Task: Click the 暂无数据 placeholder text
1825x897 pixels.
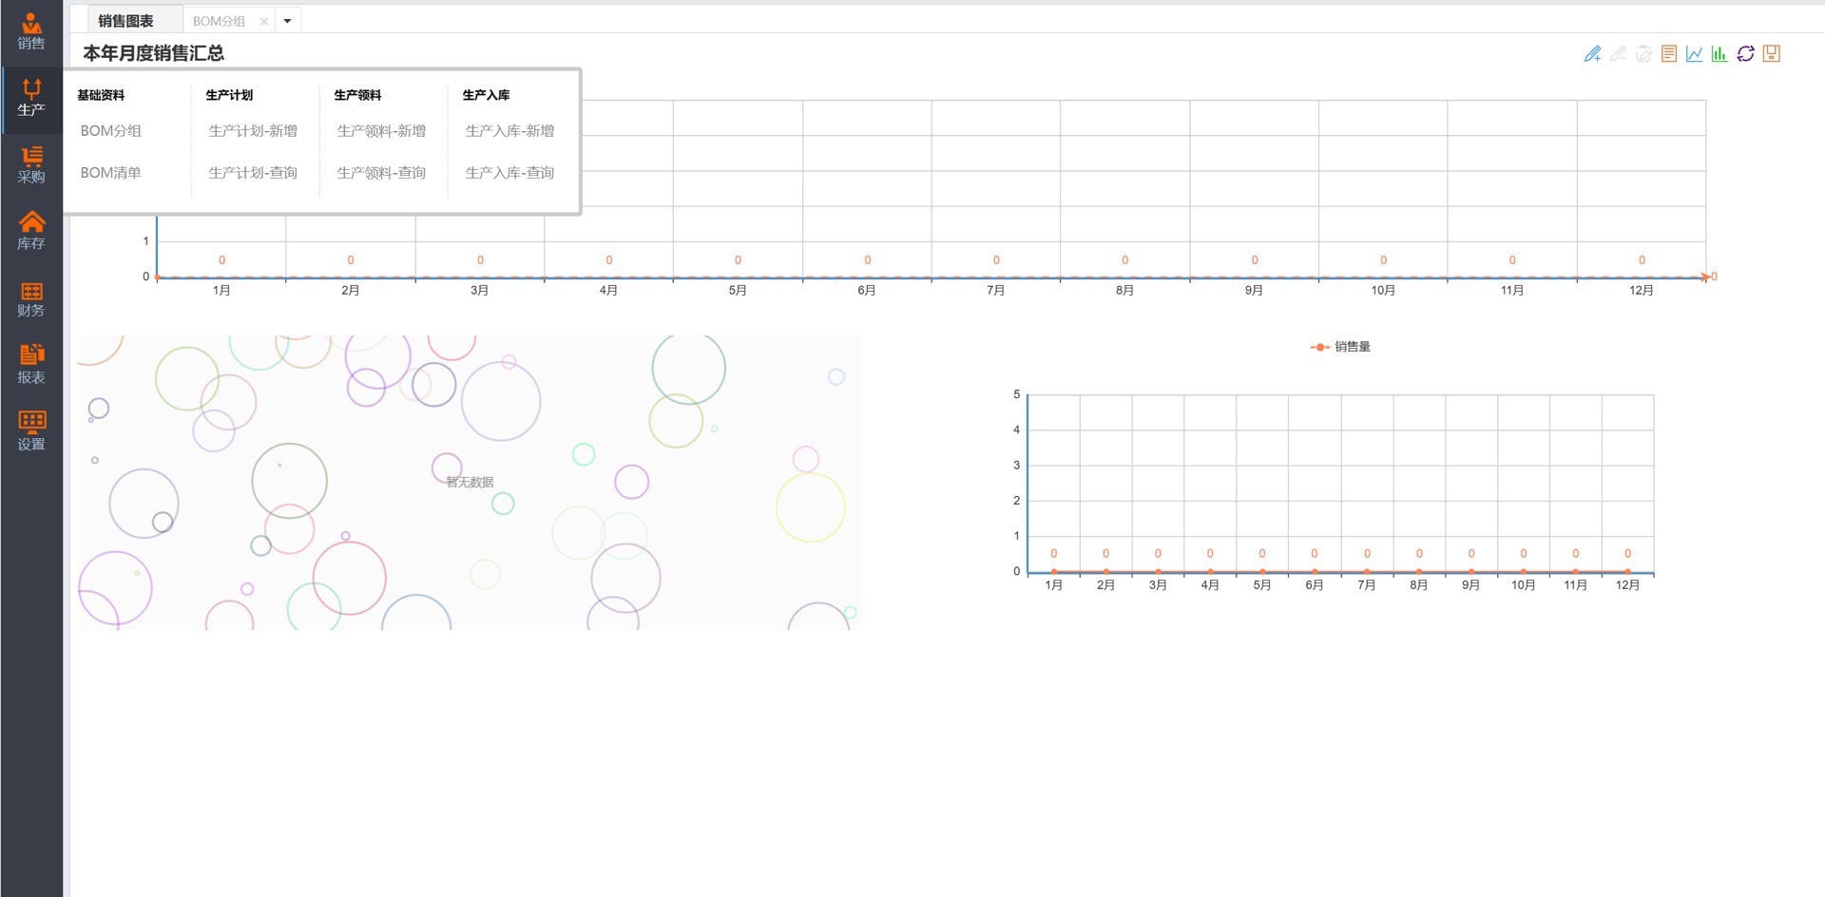Action: (470, 482)
